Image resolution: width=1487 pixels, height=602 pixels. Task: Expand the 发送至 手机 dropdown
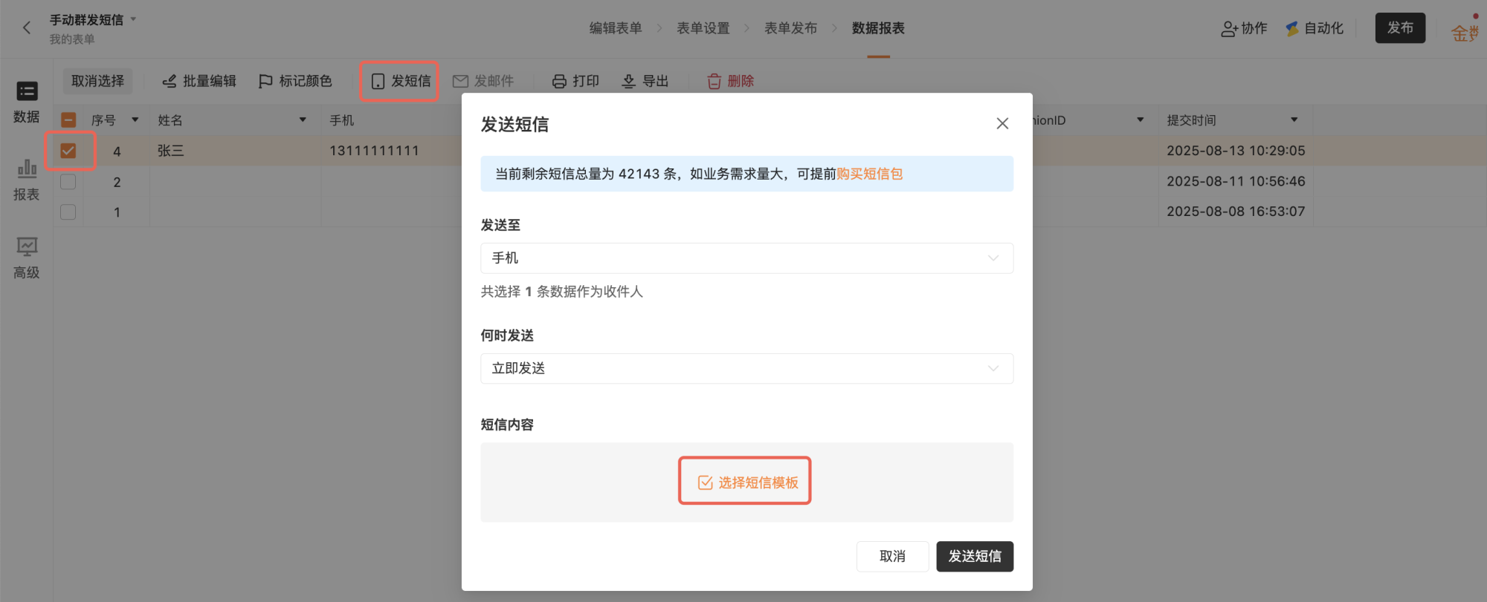tap(746, 258)
